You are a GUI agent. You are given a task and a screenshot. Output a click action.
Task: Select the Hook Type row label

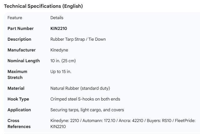click(x=18, y=99)
